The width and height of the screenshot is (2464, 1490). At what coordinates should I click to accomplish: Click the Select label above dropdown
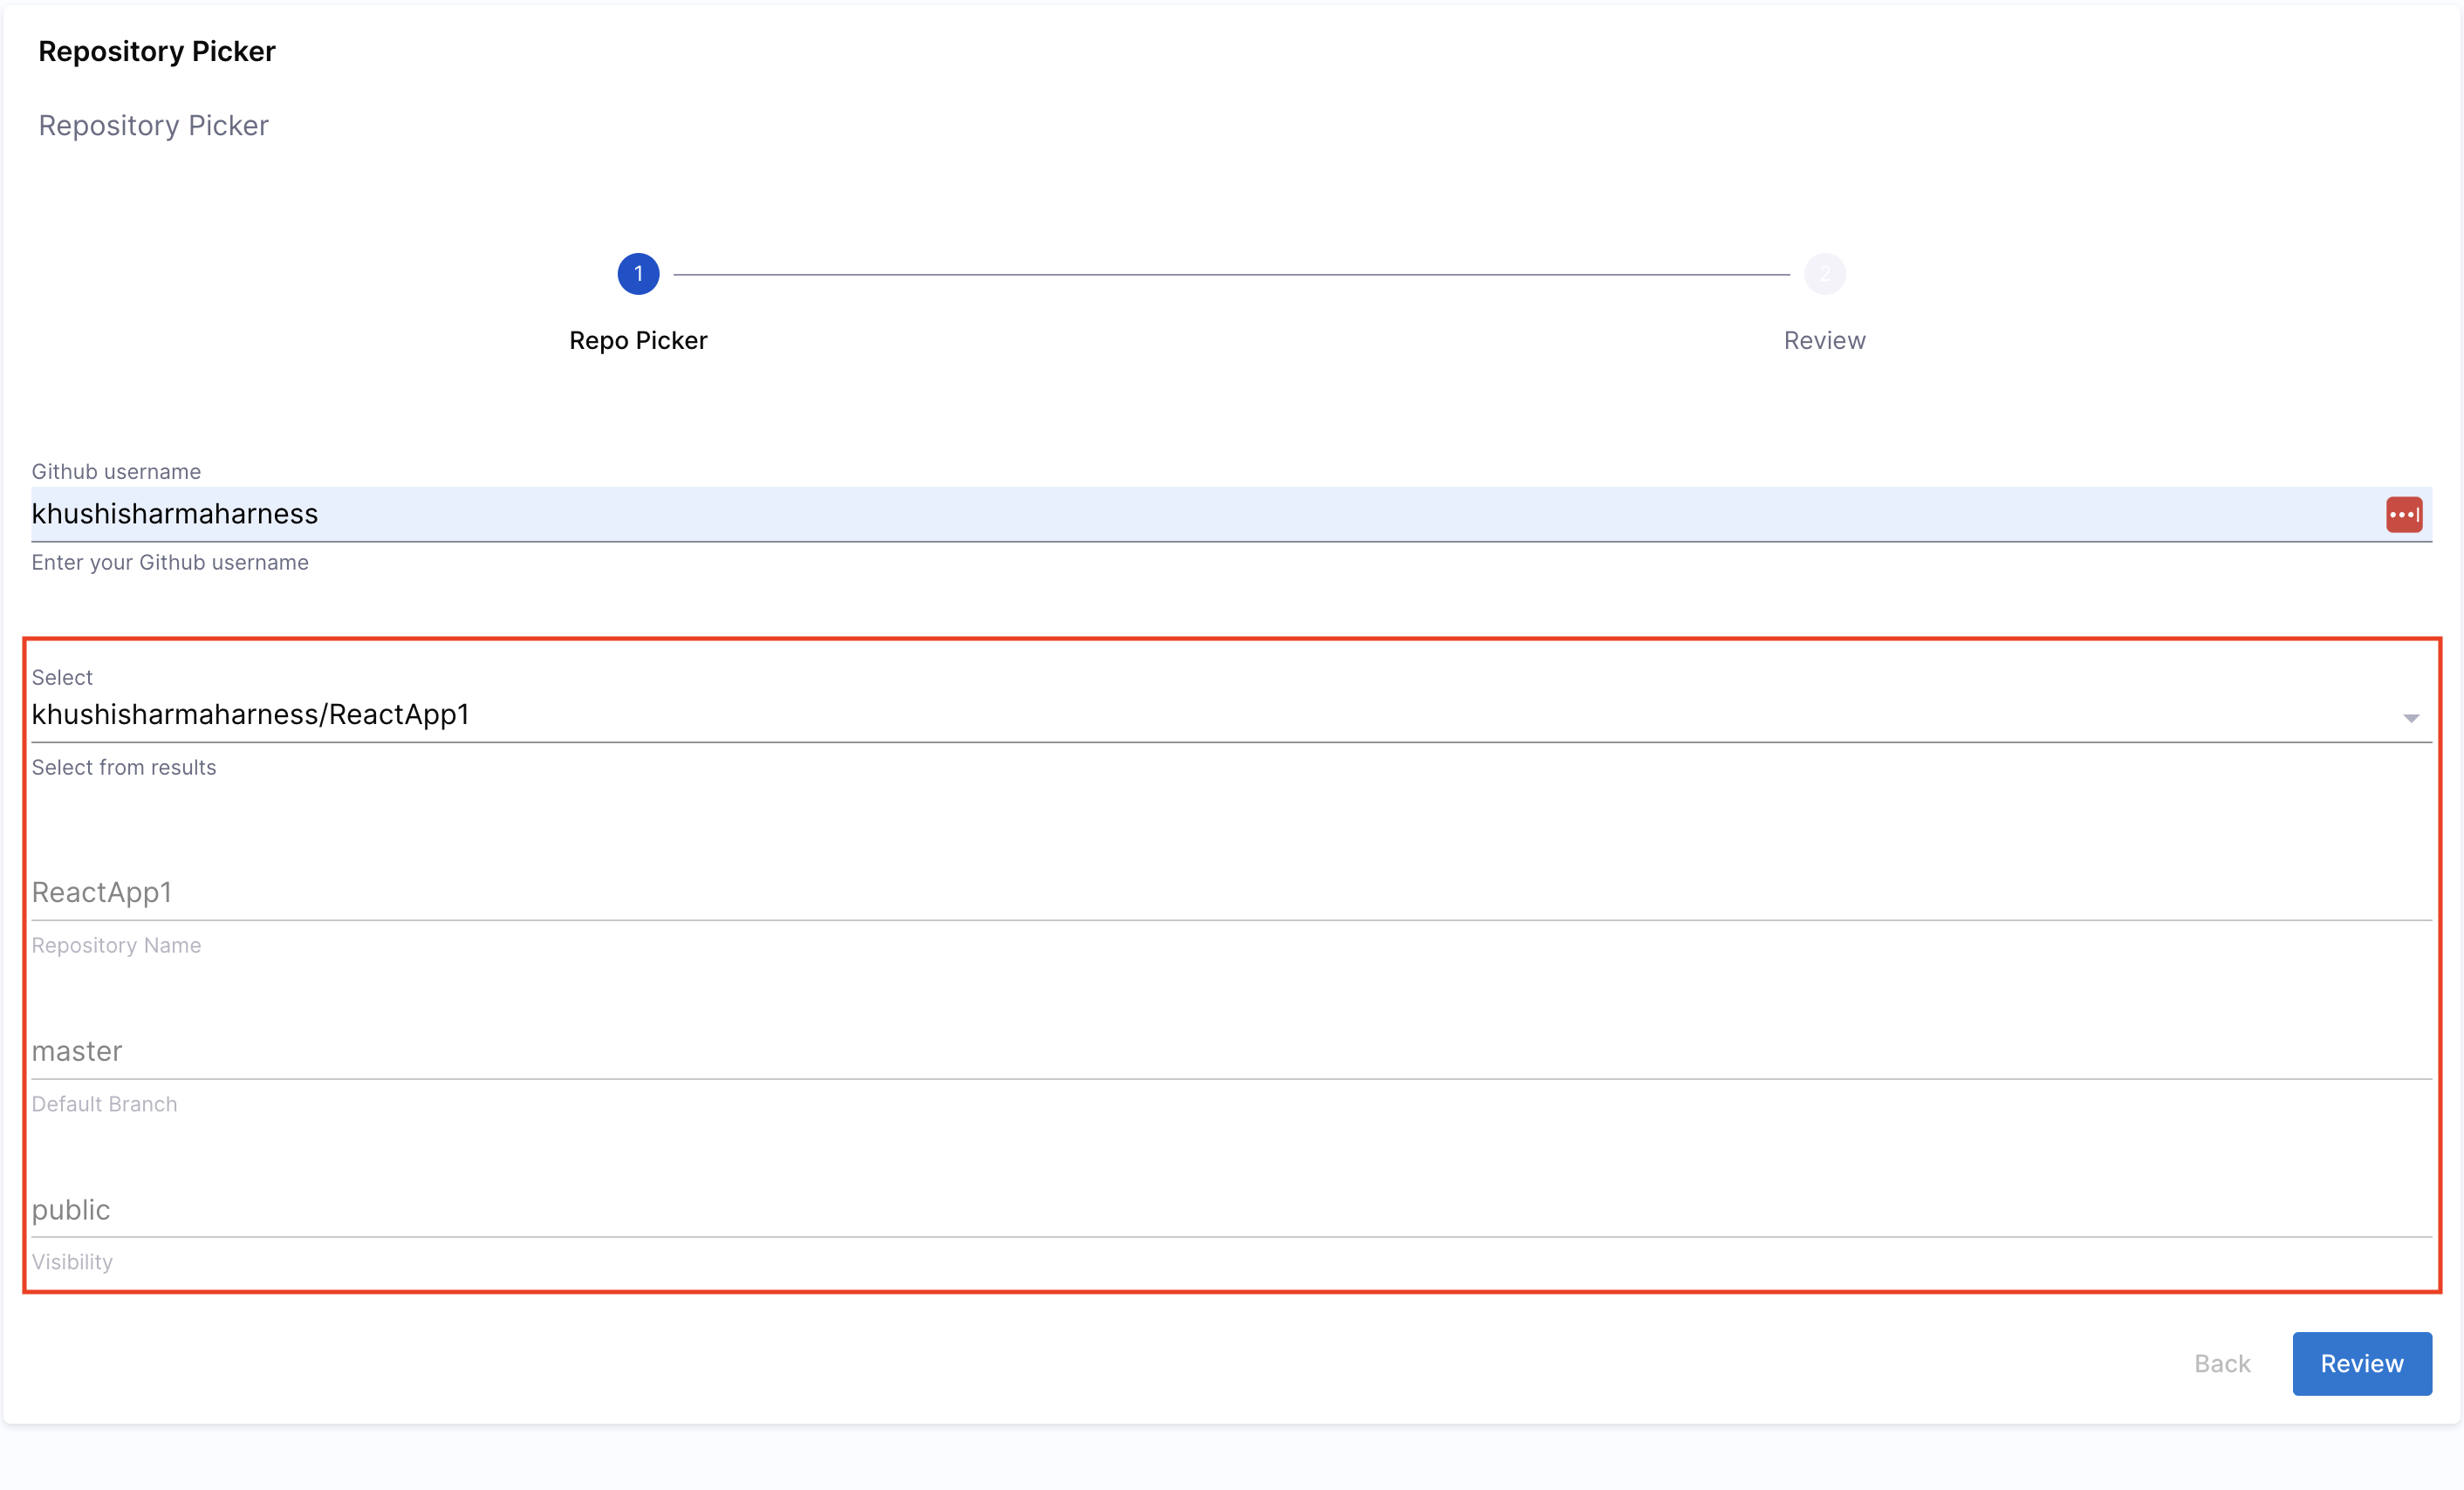(62, 677)
